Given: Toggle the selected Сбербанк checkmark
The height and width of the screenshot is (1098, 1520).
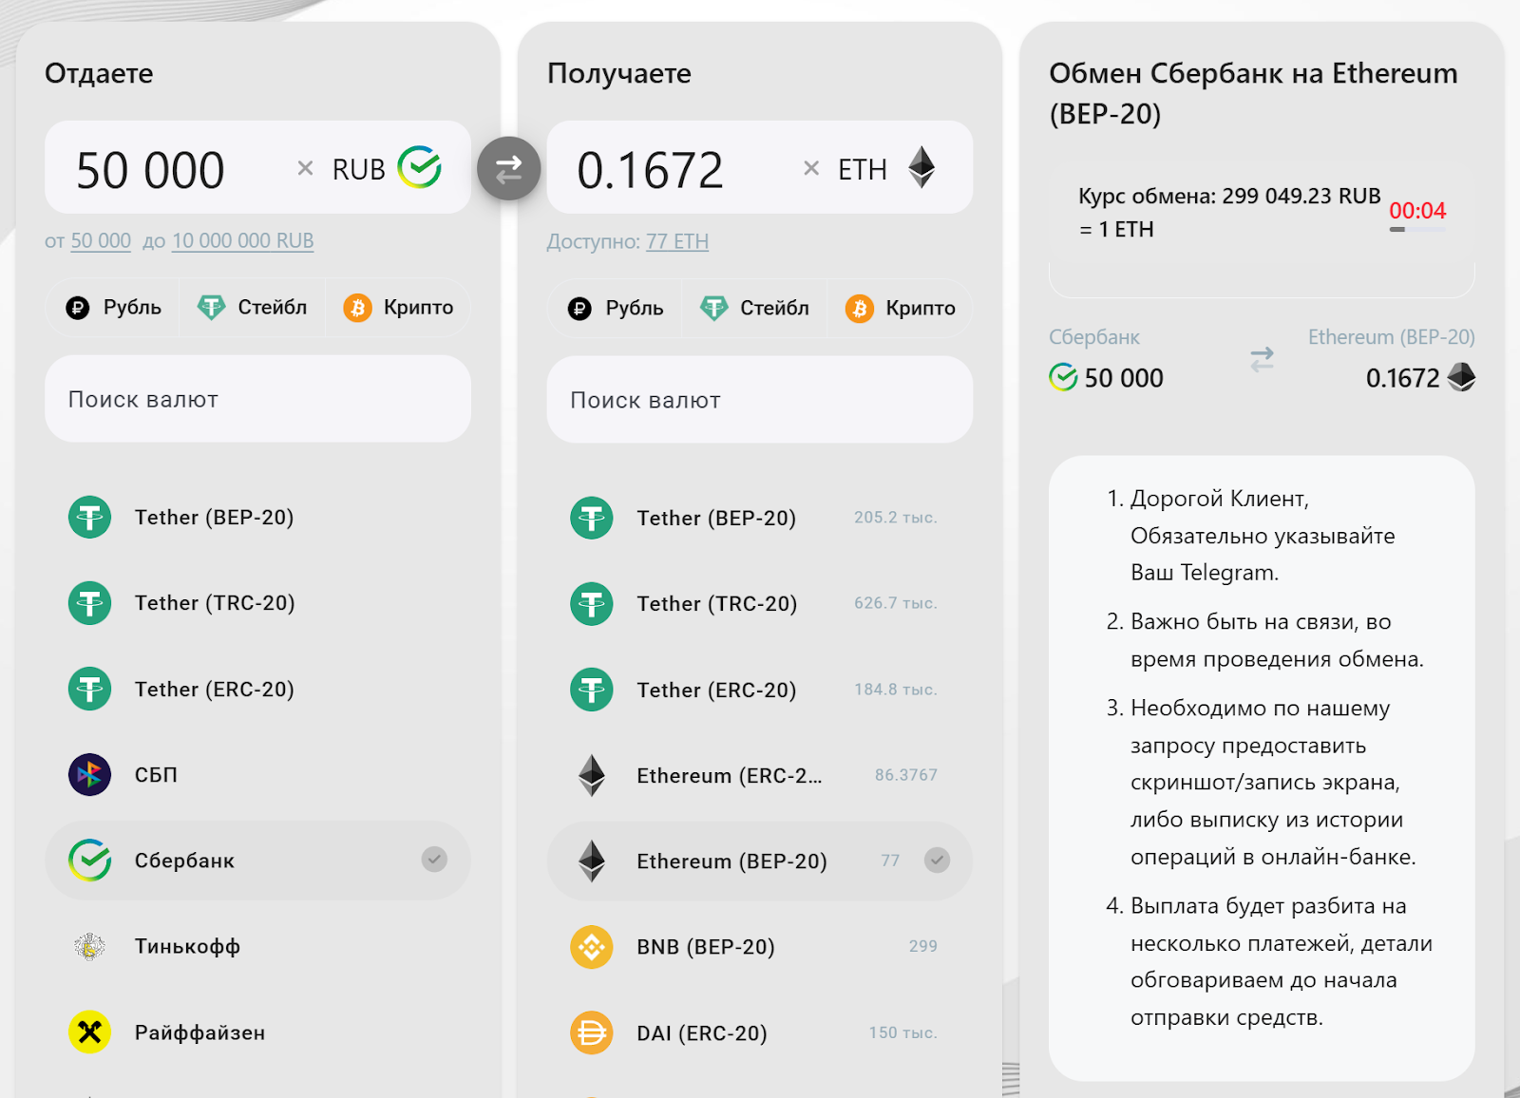Looking at the screenshot, I should pyautogui.click(x=434, y=861).
